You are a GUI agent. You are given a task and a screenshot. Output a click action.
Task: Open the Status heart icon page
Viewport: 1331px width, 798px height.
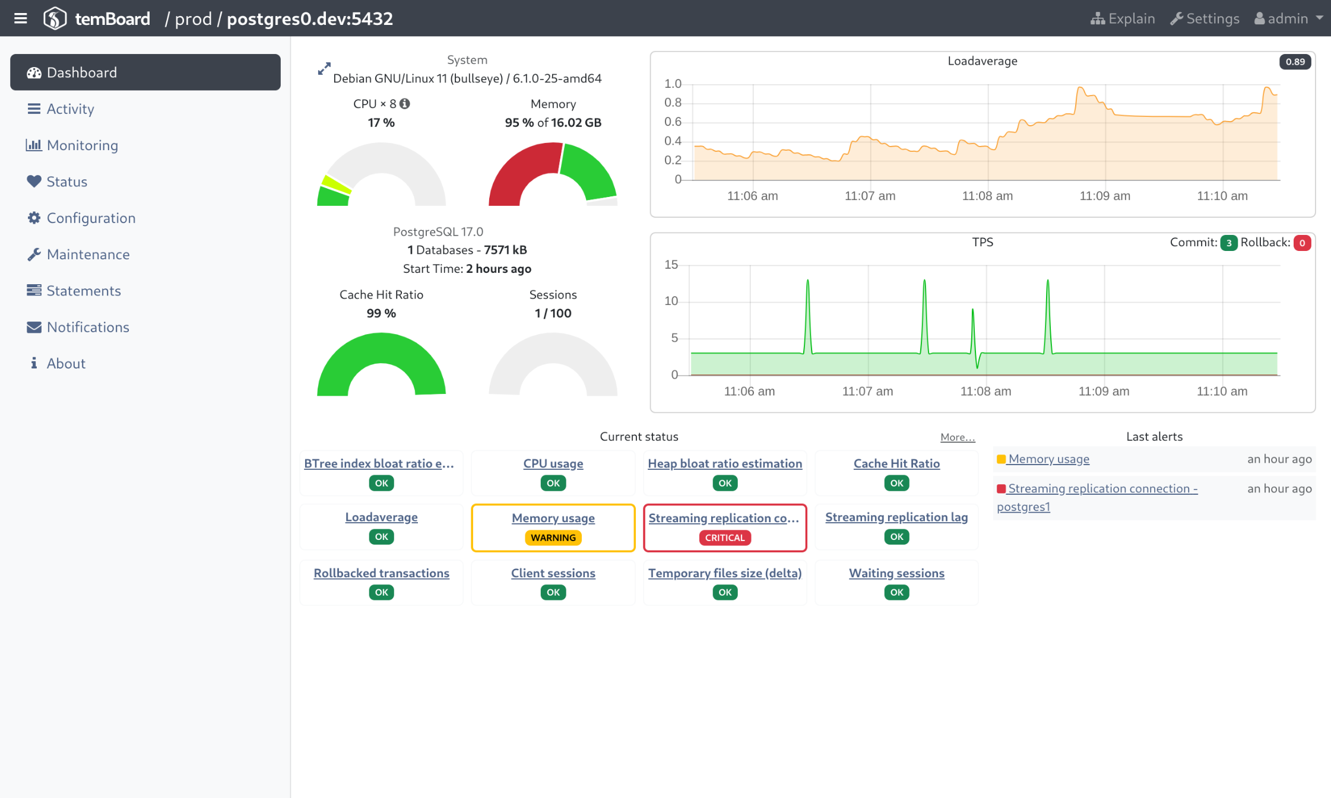pyautogui.click(x=66, y=182)
